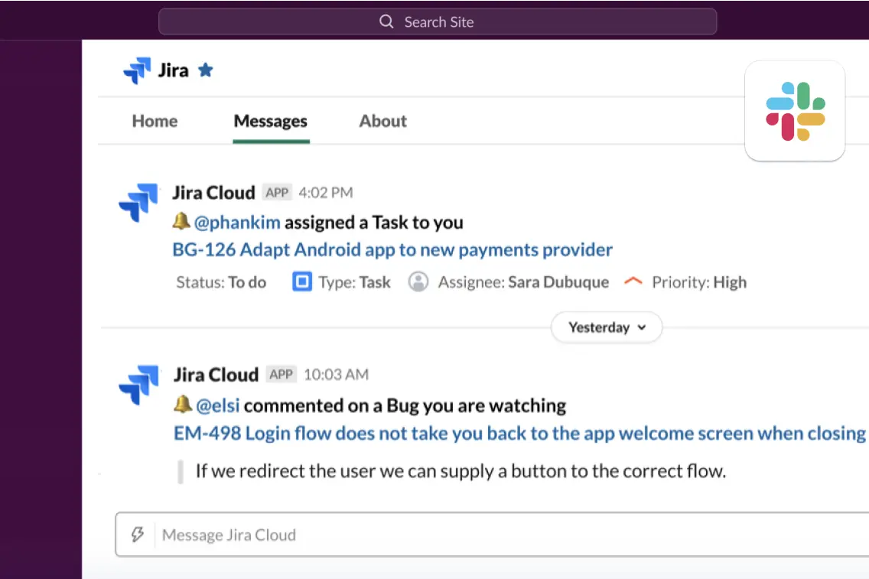
Task: Click the Slack logo icon
Action: click(x=795, y=111)
